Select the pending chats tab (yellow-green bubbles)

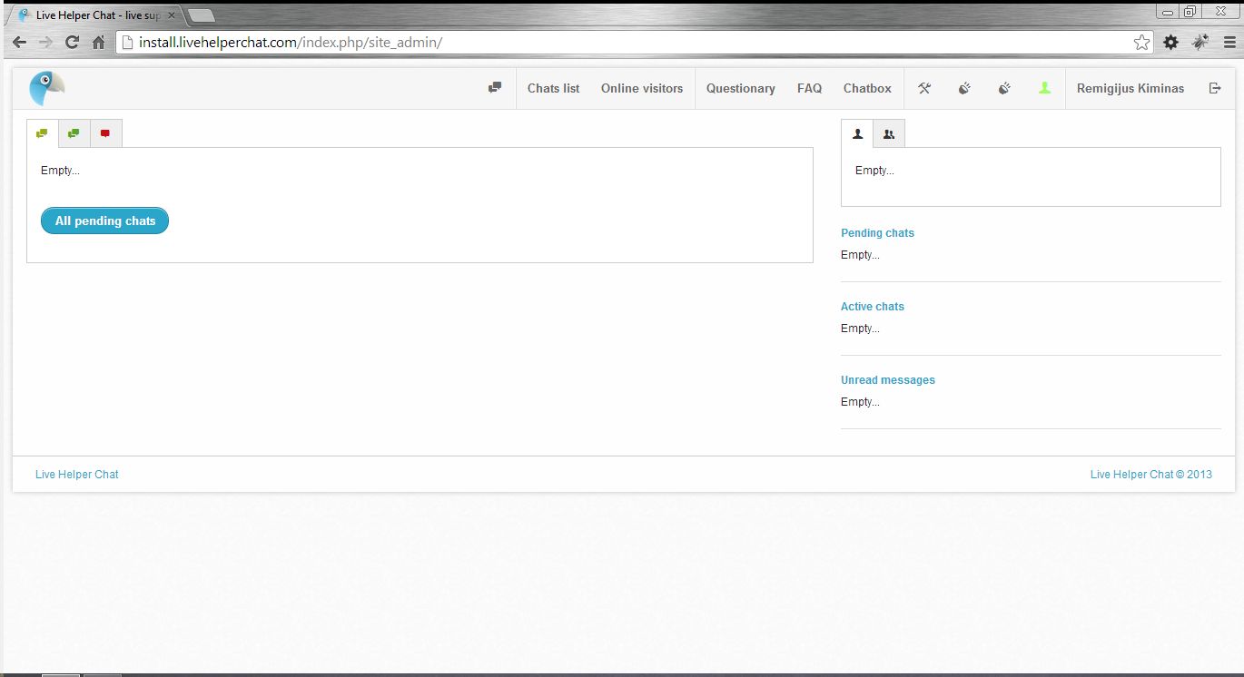click(x=42, y=133)
